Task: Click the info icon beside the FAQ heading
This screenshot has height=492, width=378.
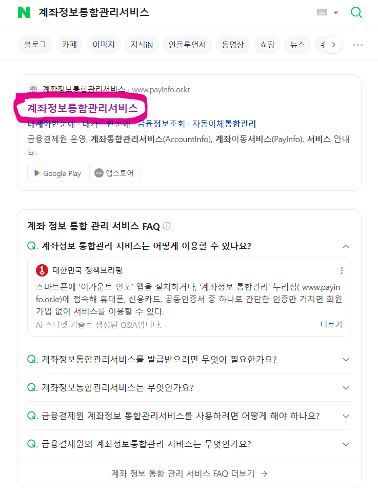Action: (x=167, y=226)
